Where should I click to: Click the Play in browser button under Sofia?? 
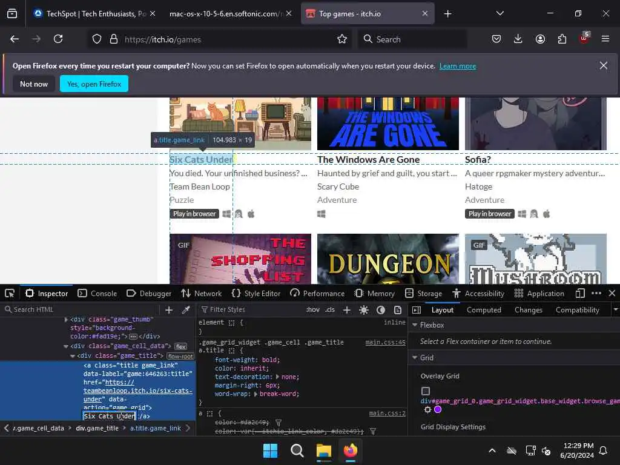pyautogui.click(x=489, y=214)
